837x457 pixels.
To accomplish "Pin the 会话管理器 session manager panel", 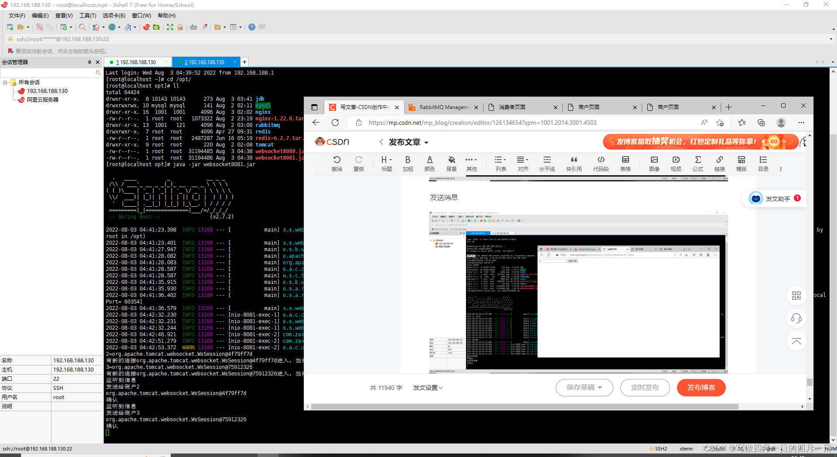I will coord(89,62).
